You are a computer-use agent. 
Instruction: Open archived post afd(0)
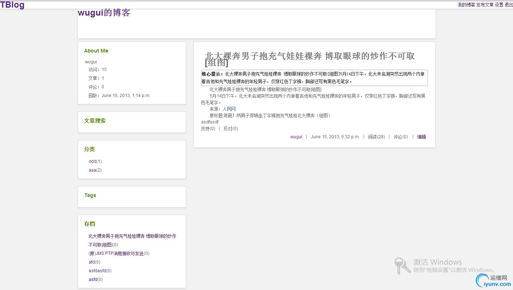coord(94,262)
